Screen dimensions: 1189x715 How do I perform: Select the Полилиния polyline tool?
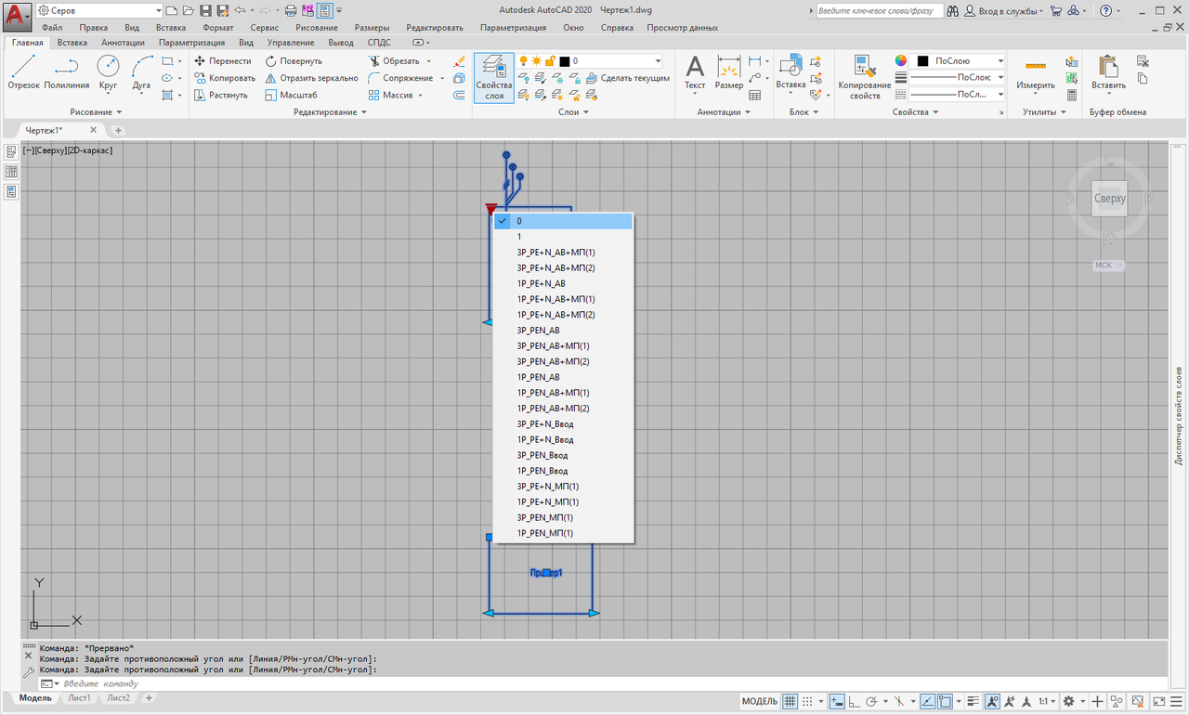pos(66,73)
